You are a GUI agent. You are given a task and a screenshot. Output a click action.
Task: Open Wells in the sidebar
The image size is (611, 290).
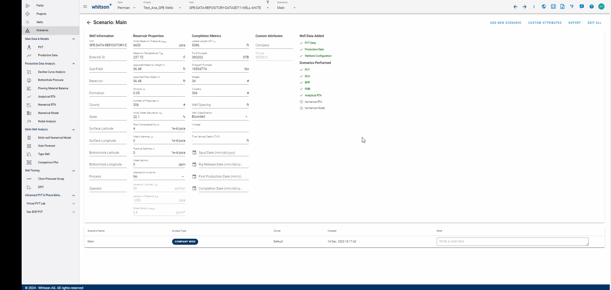[x=50, y=22]
